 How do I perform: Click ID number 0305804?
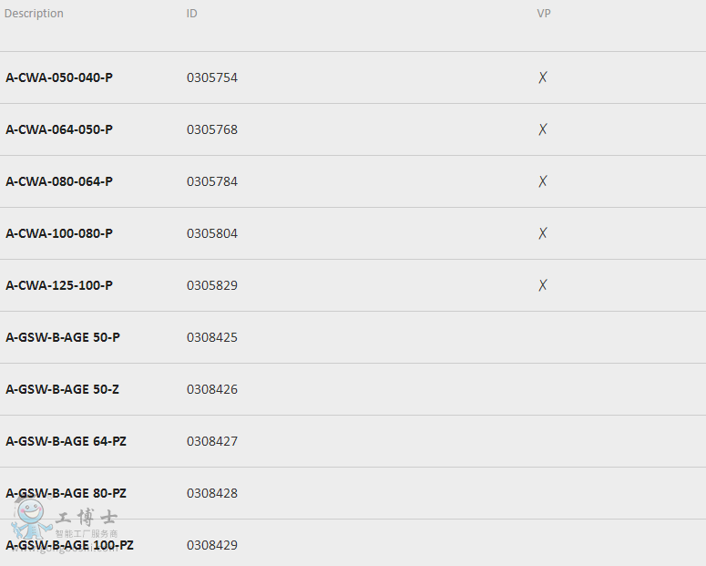point(212,233)
